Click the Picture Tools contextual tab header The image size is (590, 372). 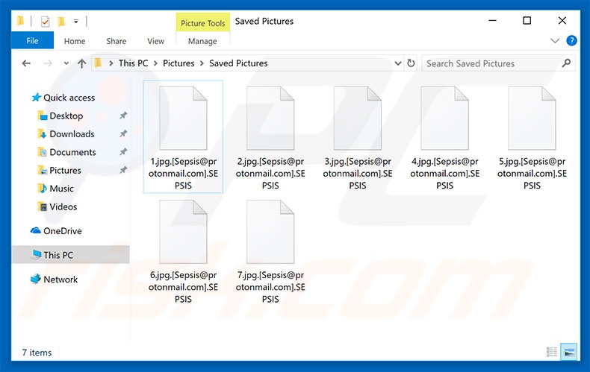[203, 23]
